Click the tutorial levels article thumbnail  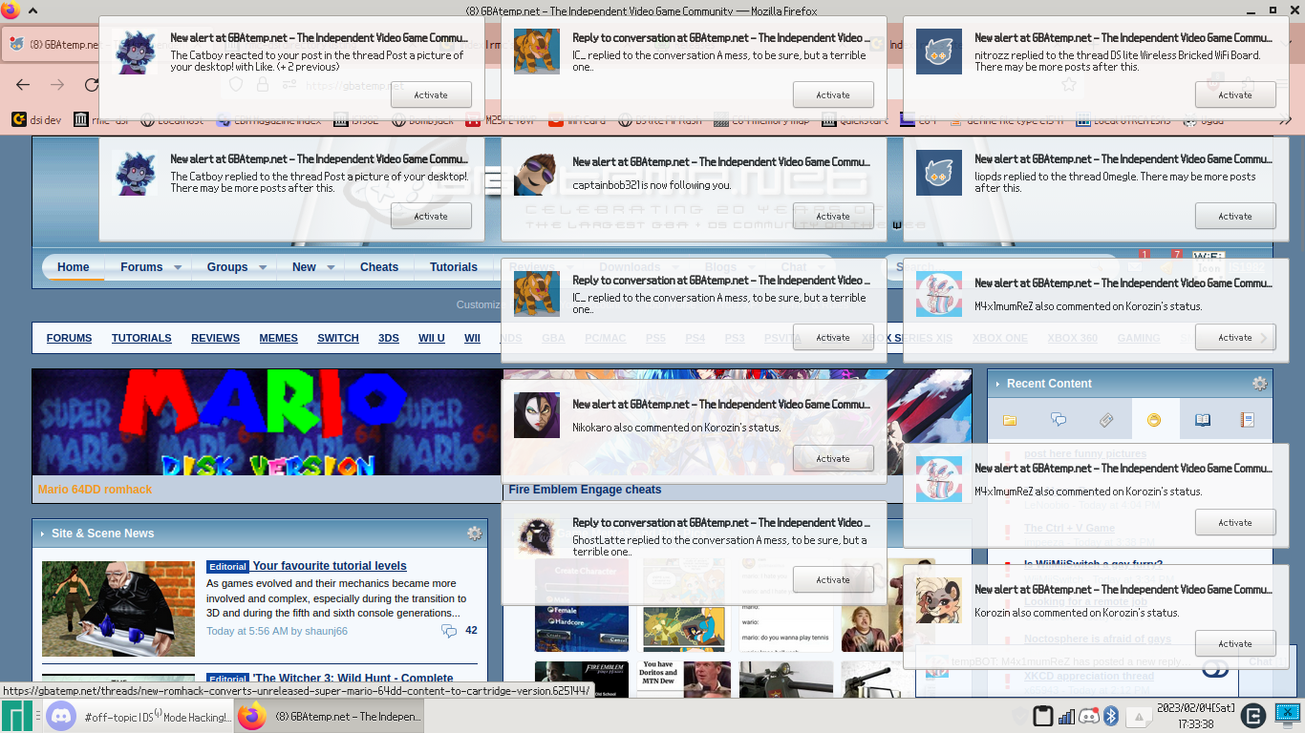[118, 609]
